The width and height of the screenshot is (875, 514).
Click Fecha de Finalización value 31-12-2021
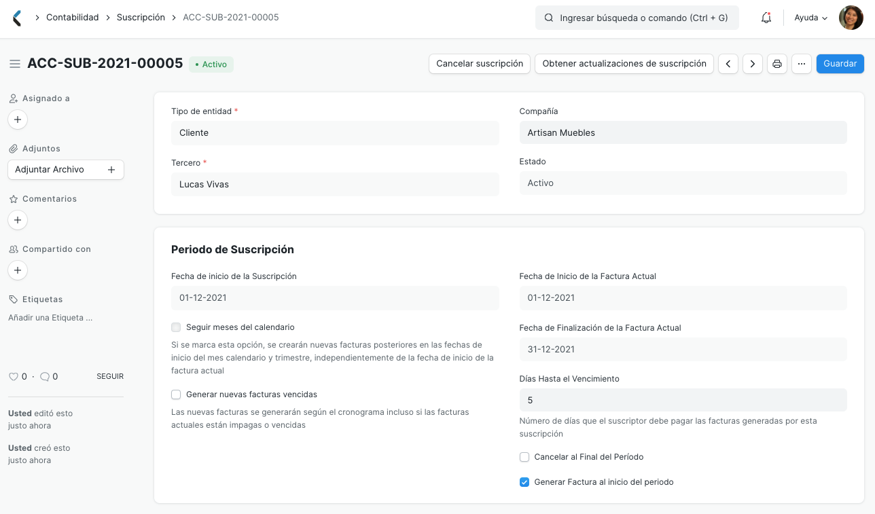click(683, 350)
